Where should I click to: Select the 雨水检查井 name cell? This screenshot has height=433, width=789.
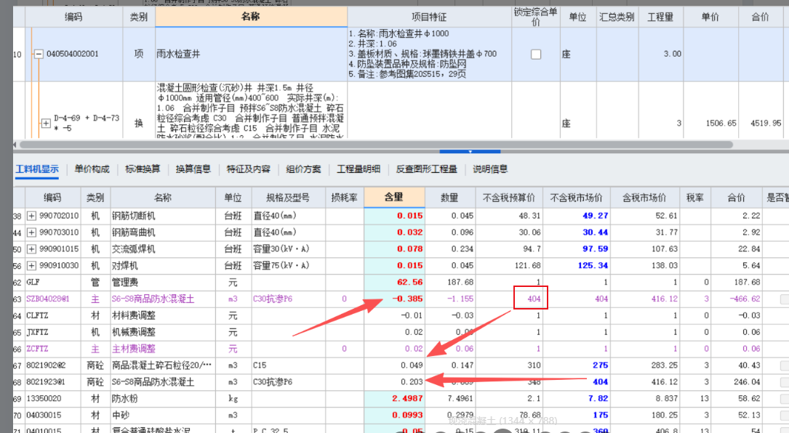click(x=251, y=54)
